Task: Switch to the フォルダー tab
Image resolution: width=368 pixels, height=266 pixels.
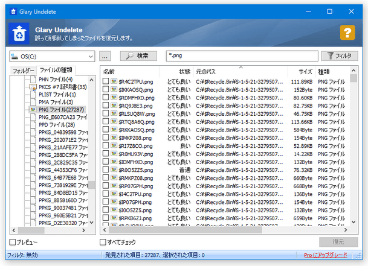Action: click(x=23, y=71)
